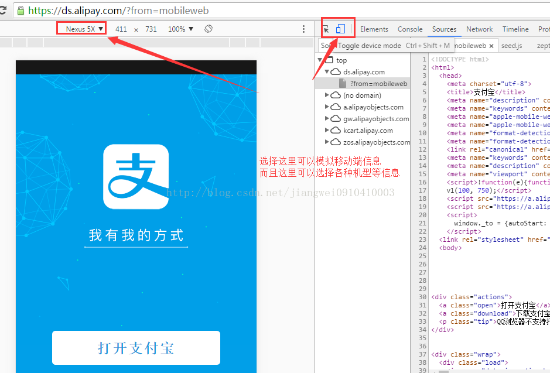Select the gw.alipayobjects.com tree label
Viewport: 550px width, 373px height.
(x=376, y=119)
